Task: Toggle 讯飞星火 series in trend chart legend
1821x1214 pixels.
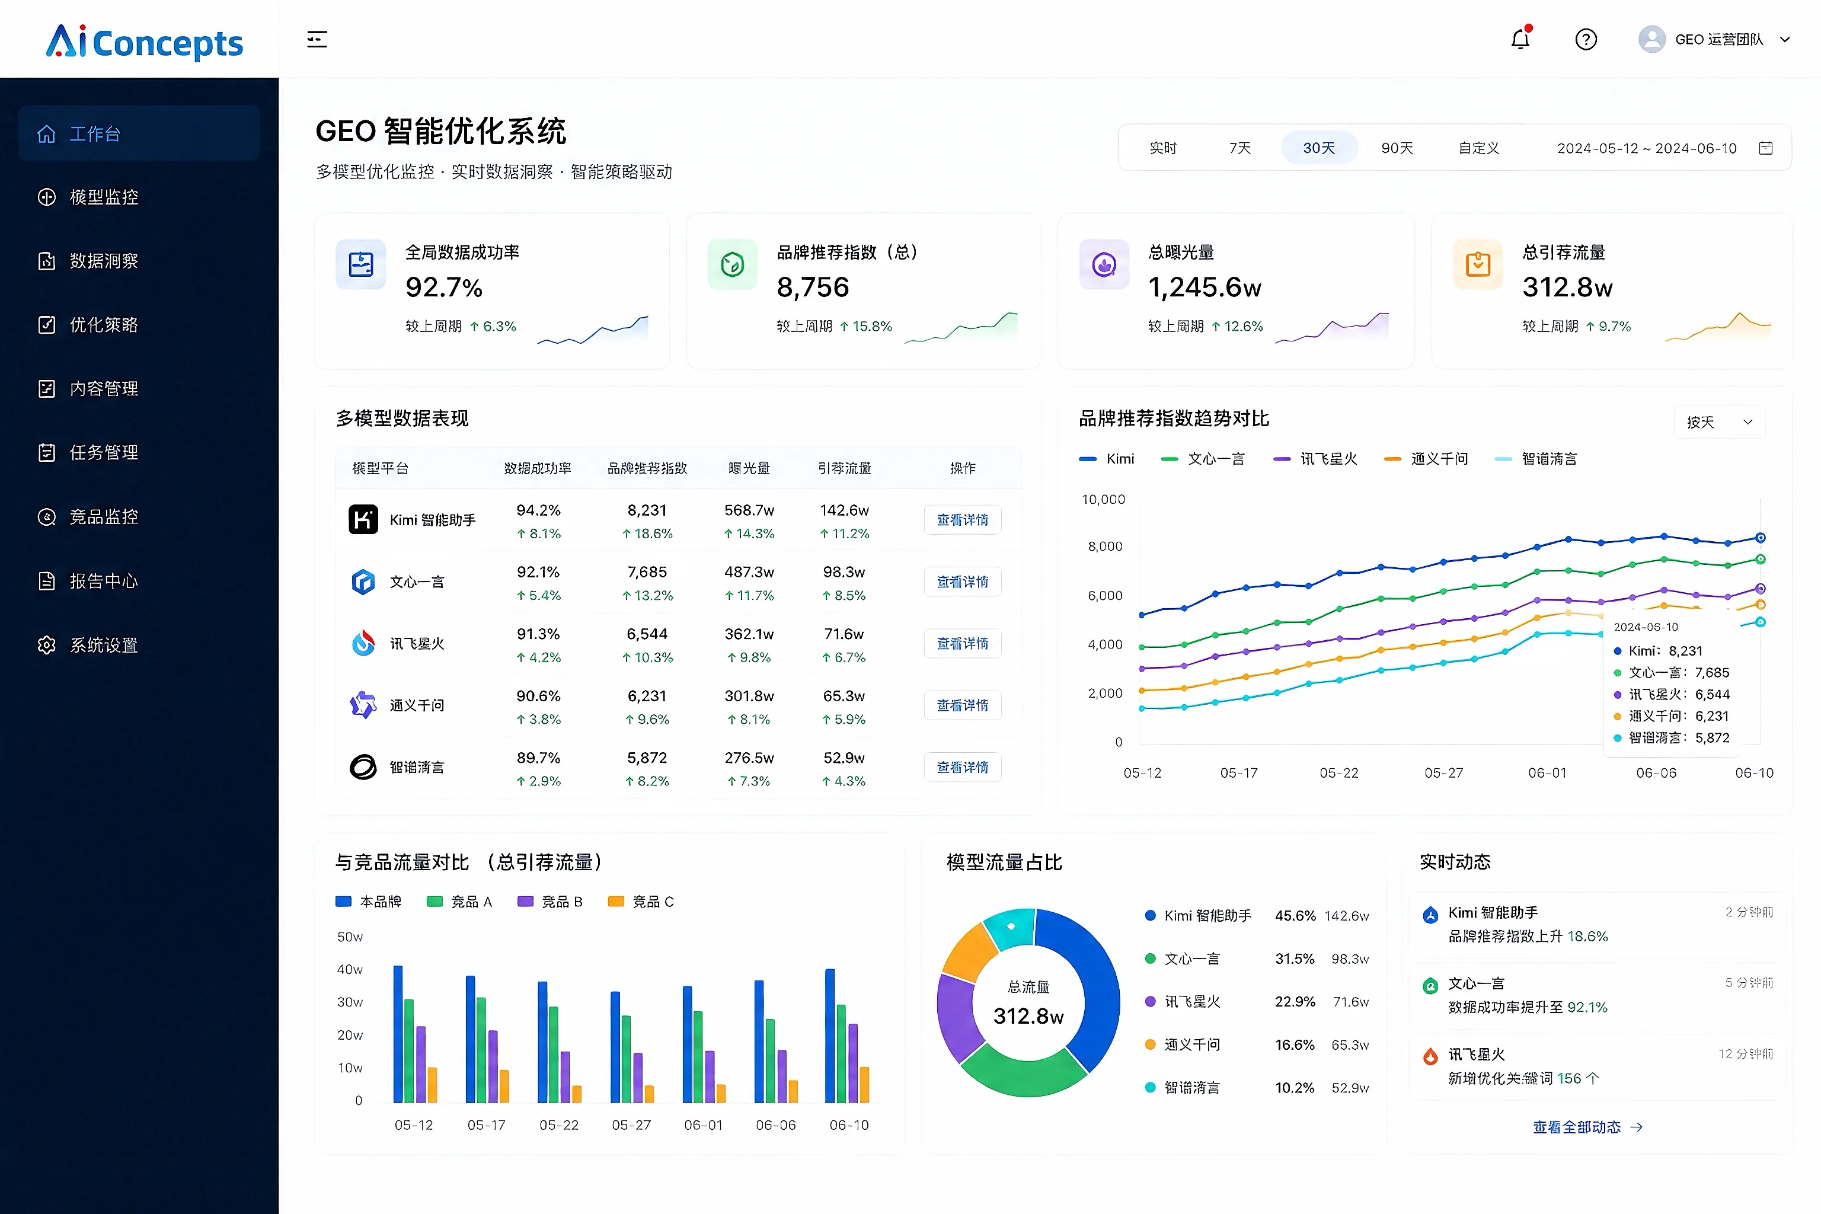Action: [x=1315, y=459]
